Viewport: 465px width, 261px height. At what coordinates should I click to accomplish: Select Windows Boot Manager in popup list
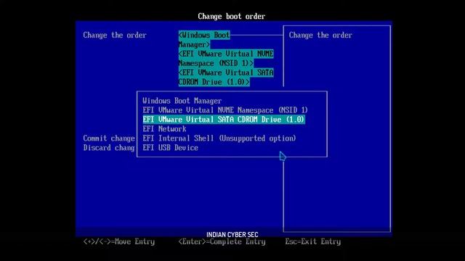[x=182, y=101]
